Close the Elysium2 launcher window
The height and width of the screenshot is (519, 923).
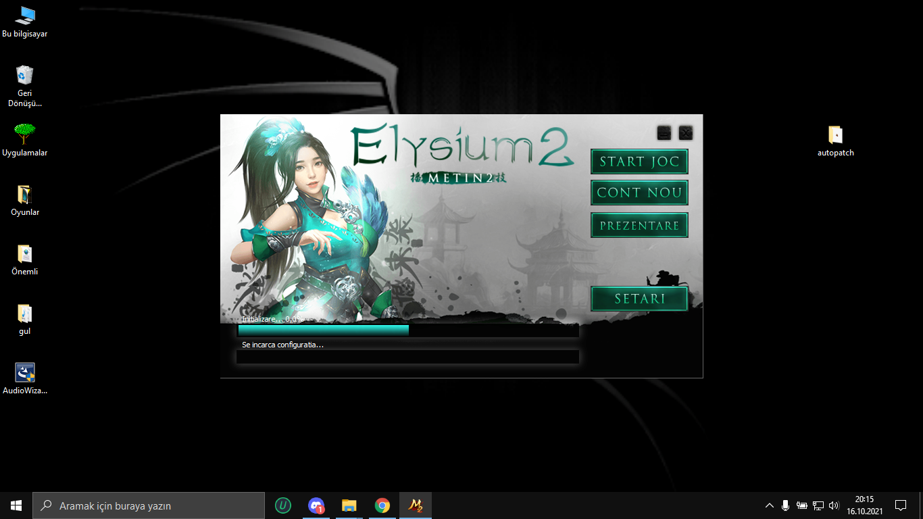(x=686, y=132)
